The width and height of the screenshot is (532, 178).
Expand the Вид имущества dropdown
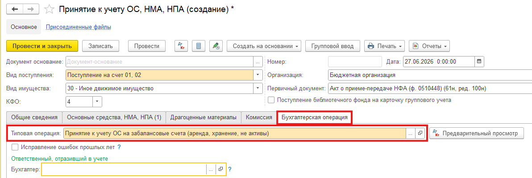tap(258, 89)
